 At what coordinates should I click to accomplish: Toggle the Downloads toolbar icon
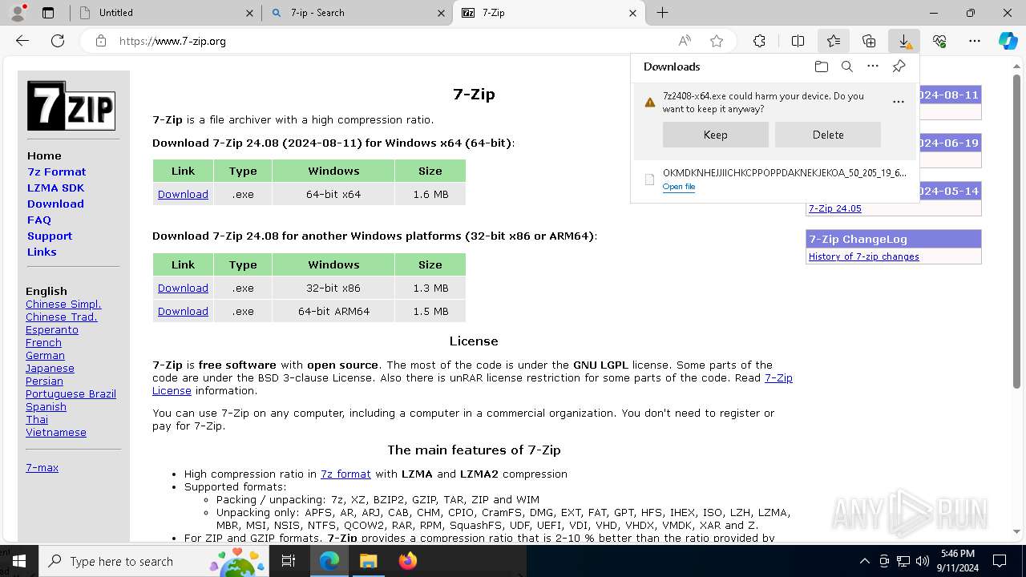(904, 41)
